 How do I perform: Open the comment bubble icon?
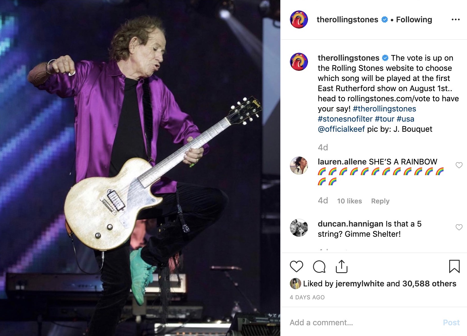tap(319, 266)
